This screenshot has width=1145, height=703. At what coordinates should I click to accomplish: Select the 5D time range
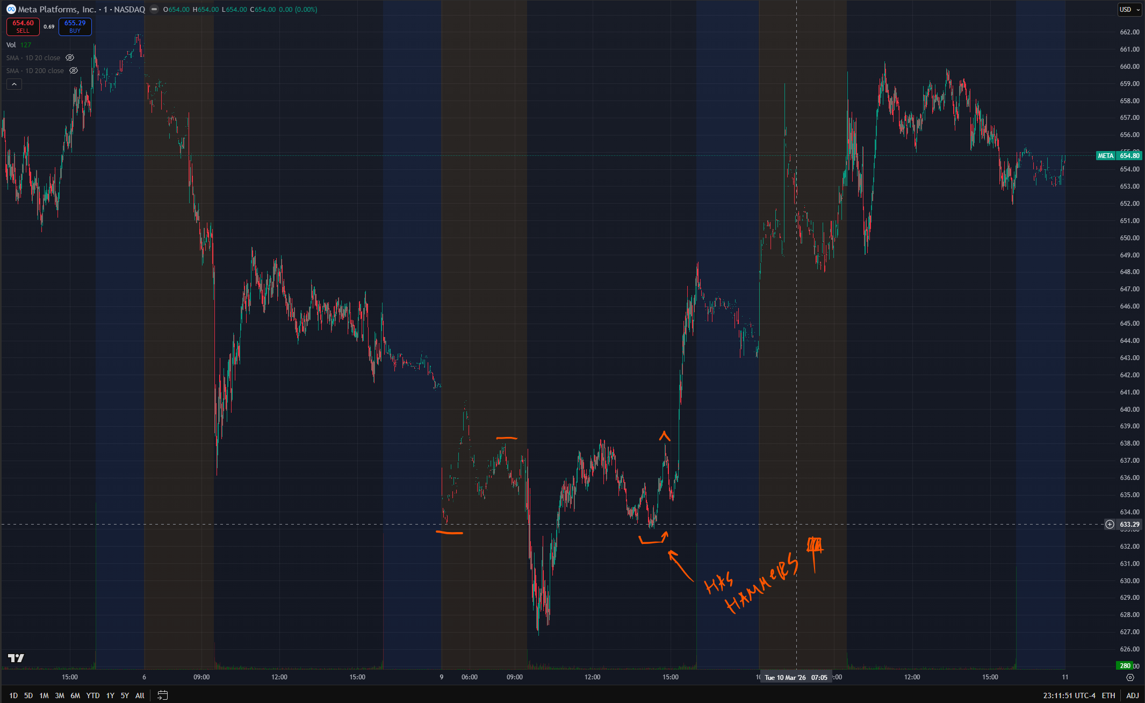click(28, 695)
